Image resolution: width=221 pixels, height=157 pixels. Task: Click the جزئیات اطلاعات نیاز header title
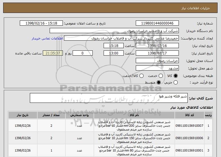[x=195, y=8]
